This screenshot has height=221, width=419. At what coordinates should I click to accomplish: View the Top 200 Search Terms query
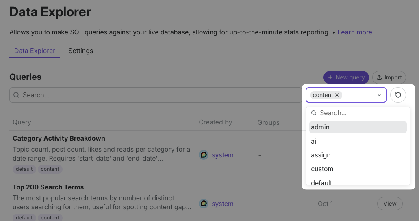pos(390,204)
